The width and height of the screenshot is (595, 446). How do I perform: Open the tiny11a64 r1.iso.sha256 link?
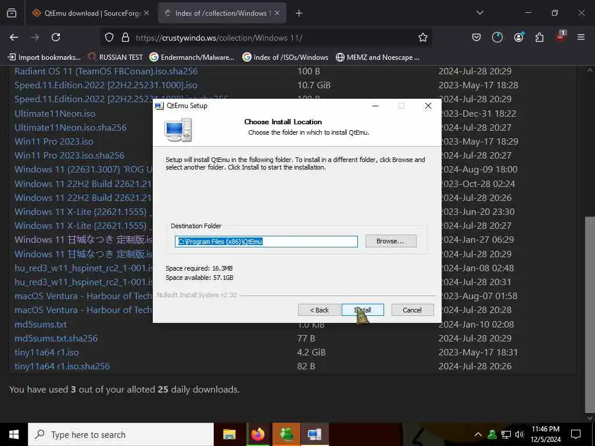coord(62,366)
